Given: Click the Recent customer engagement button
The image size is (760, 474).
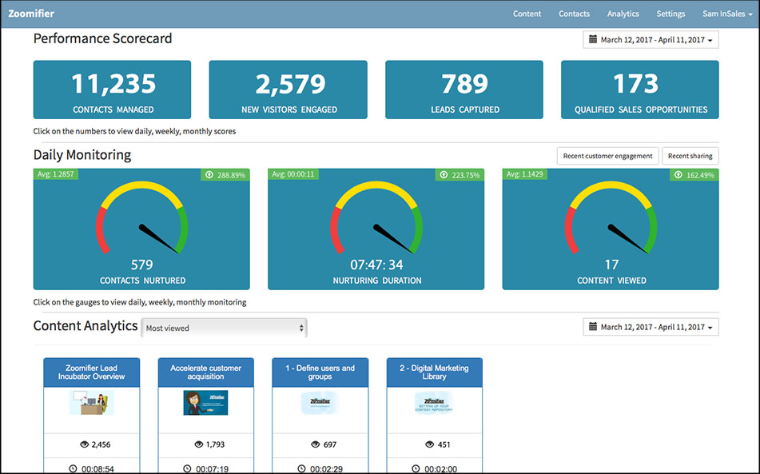Looking at the screenshot, I should tap(607, 156).
